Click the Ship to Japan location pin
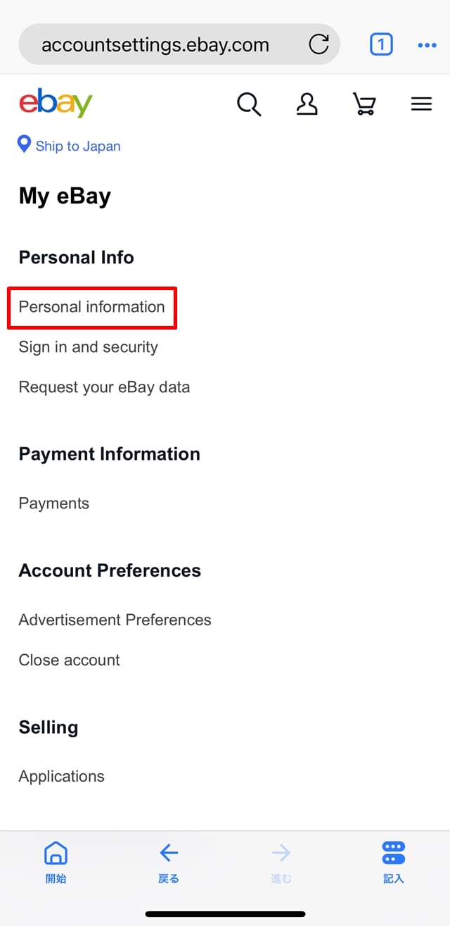450x926 pixels. [x=25, y=145]
